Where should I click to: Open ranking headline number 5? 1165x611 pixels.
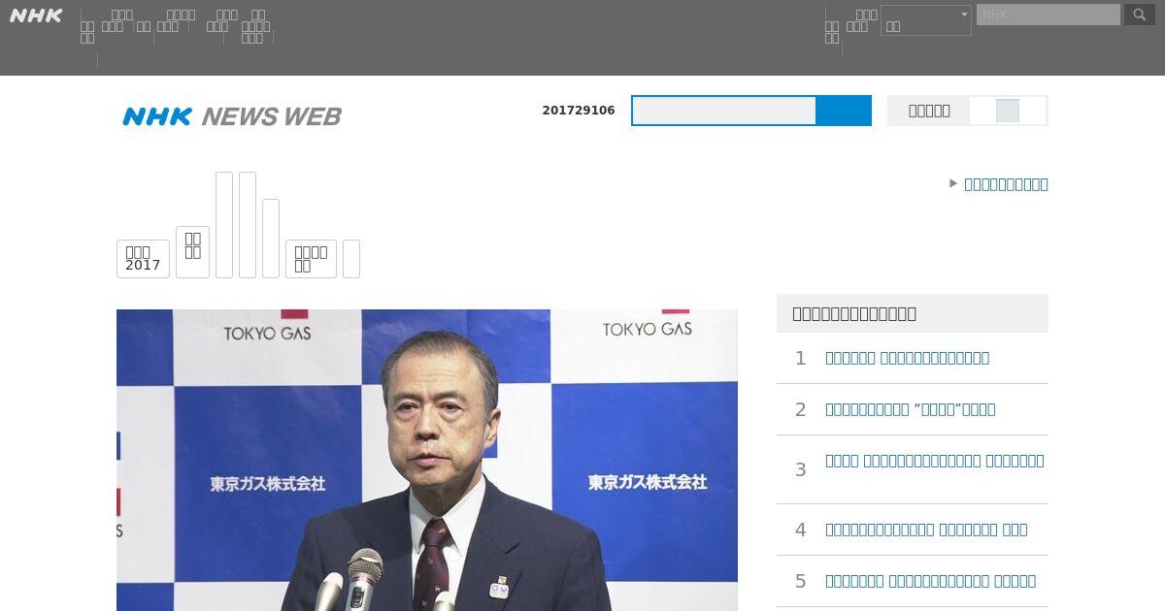click(x=930, y=581)
